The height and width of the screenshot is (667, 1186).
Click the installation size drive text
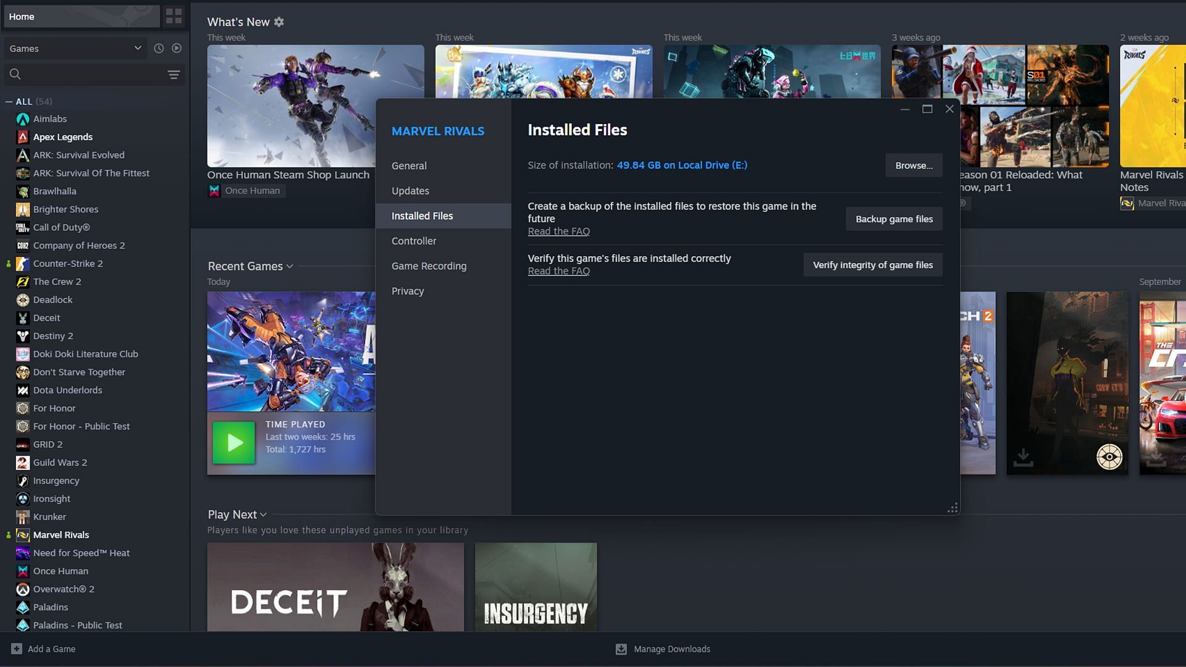point(682,165)
